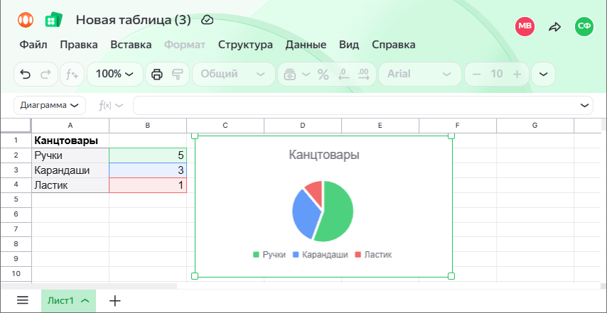This screenshot has height=313, width=607.
Task: Open currency format dropdown arrow
Action: pyautogui.click(x=306, y=74)
